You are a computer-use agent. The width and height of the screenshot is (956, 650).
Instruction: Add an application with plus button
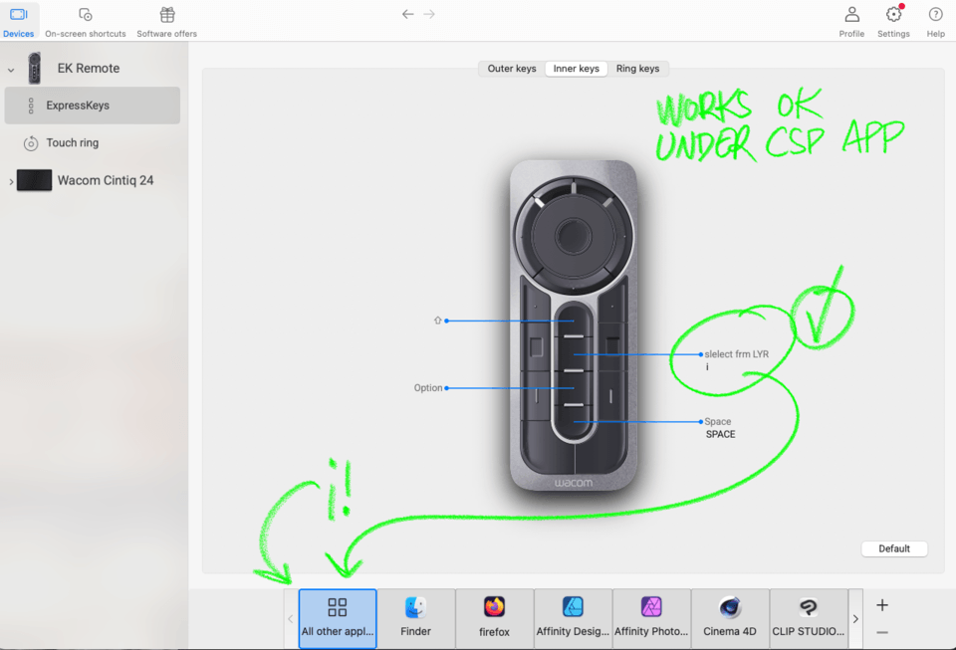881,605
